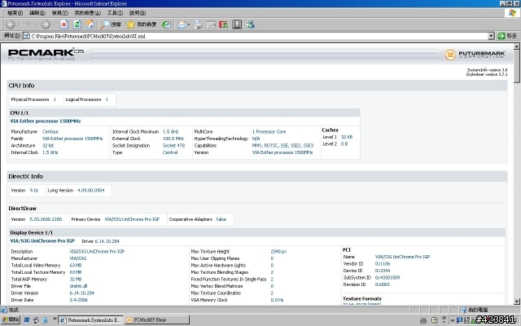Click the Futuremark orange circle logo
The height and width of the screenshot is (326, 521).
coord(450,55)
